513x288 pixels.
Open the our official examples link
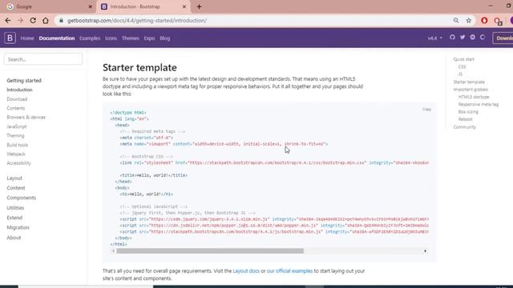pos(289,271)
